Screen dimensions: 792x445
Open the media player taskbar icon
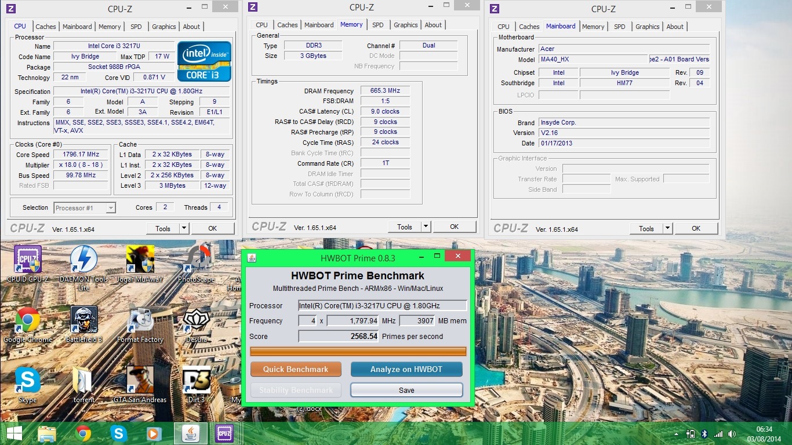pos(154,433)
